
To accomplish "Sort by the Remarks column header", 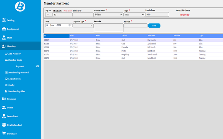I will (x=160, y=36).
